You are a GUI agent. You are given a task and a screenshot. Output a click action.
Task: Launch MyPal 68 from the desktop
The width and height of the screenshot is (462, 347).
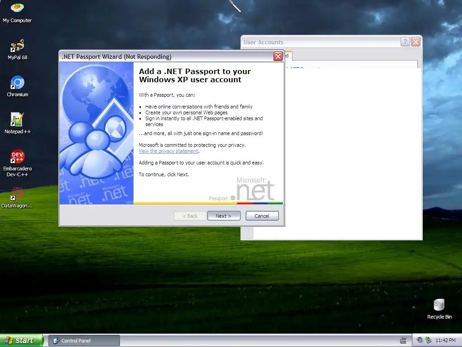click(17, 50)
